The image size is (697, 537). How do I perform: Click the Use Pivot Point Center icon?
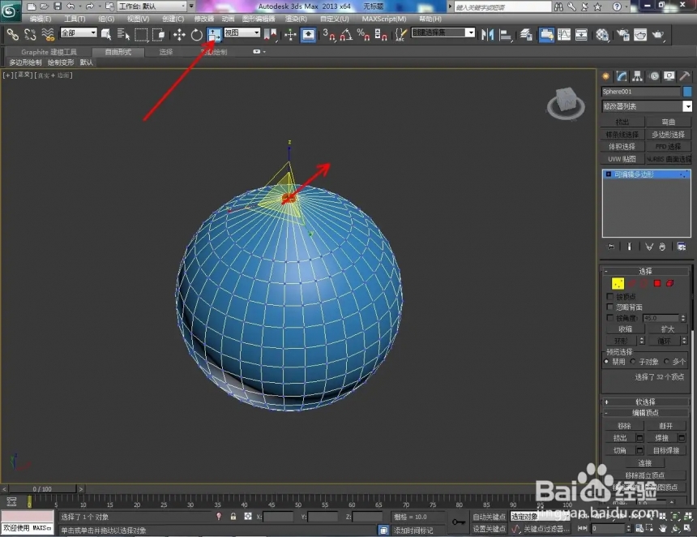point(270,35)
